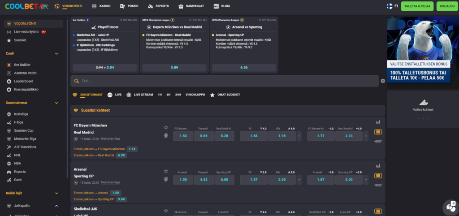Click cash-out icon on Arsenal match
Image resolution: width=459 pixels, height=216 pixels.
pos(166,179)
